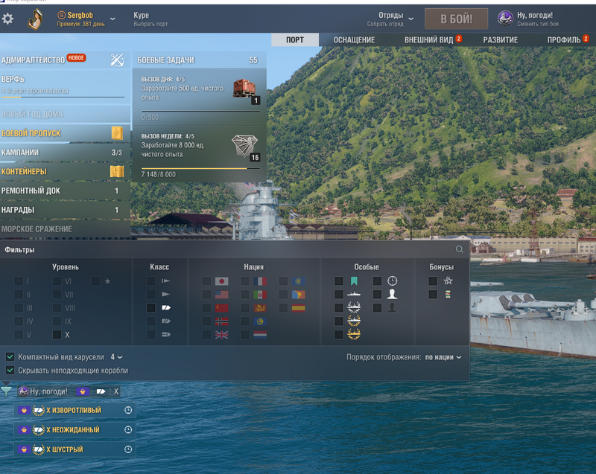Open settings via the gear icon

[x=7, y=19]
